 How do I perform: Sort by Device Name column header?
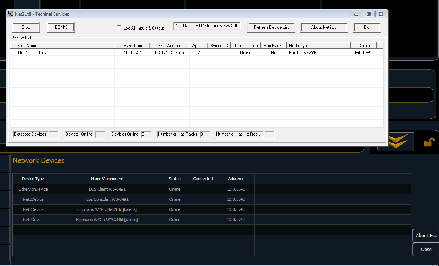[x=63, y=46]
